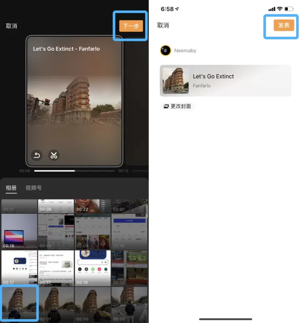Viewport: 300px width, 323px height.
Task: Tap 取消 on the video editor screen
Action: click(x=12, y=26)
